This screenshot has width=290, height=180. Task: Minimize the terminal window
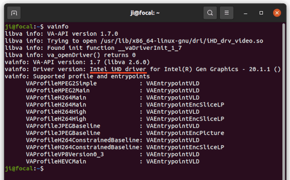click(246, 13)
